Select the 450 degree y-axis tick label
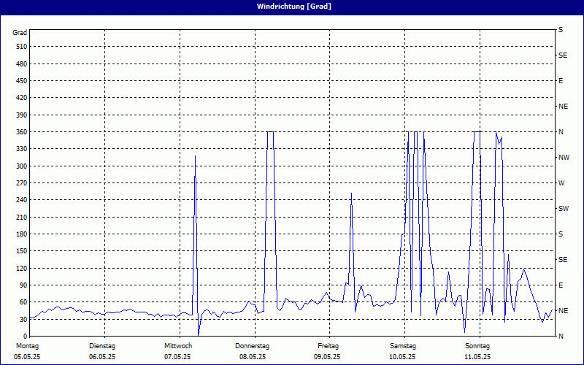 20,80
